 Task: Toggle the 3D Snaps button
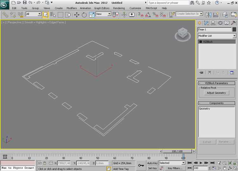(141, 15)
